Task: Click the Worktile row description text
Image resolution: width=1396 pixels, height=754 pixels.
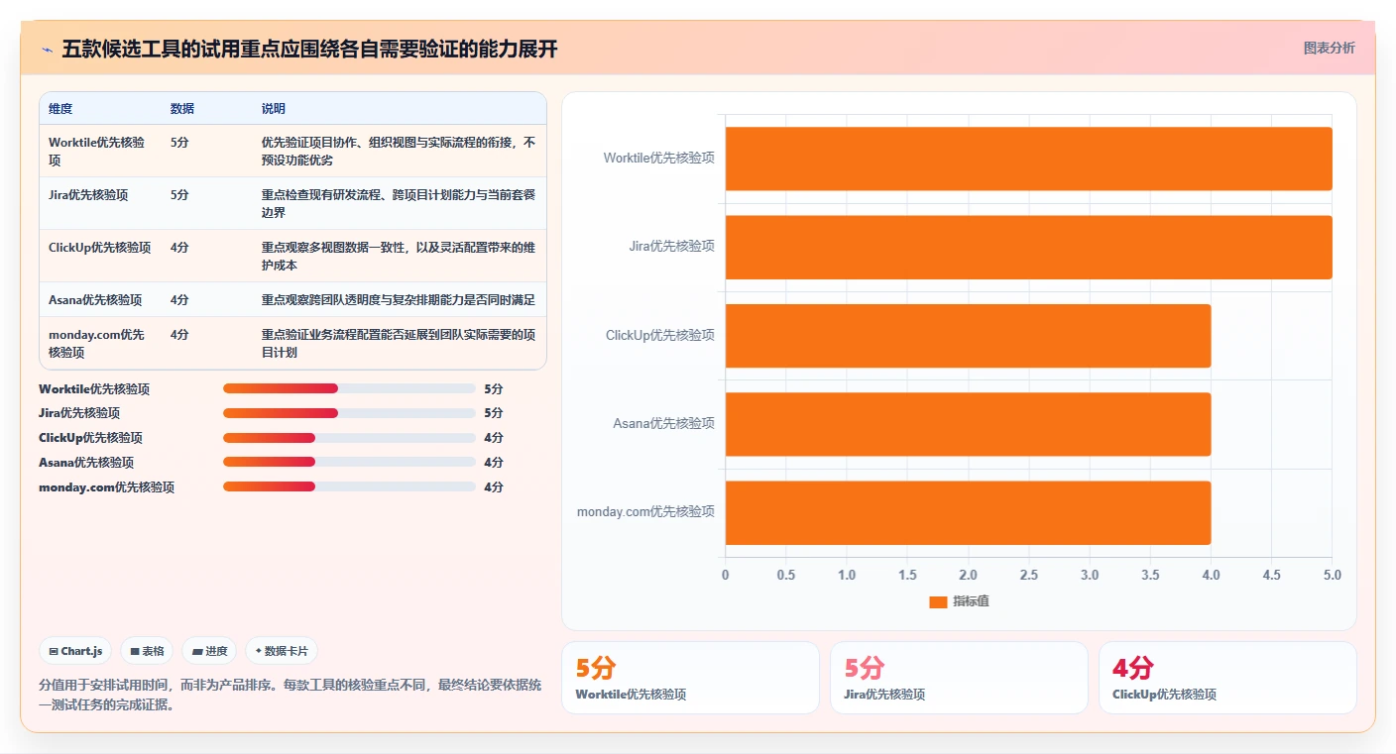Action: click(399, 151)
